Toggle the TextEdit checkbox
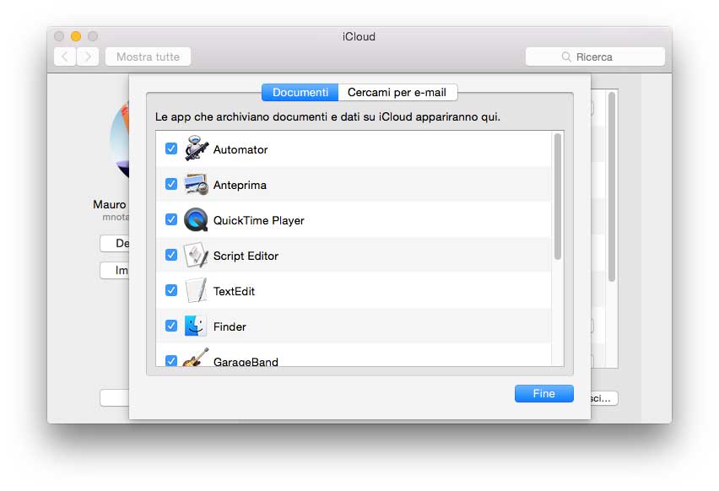Viewport: 719px width, 491px height. pos(171,290)
